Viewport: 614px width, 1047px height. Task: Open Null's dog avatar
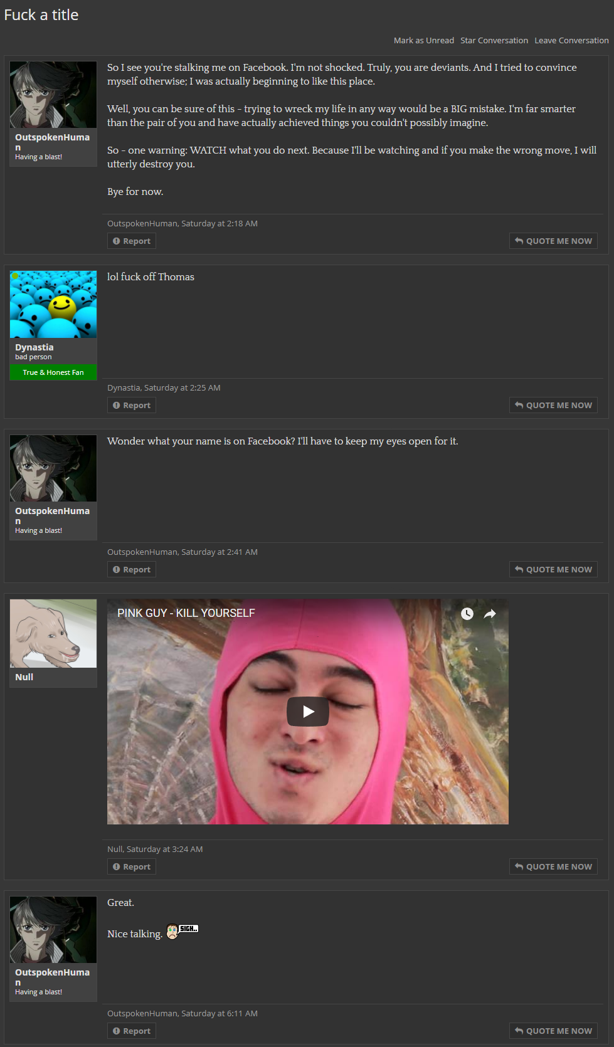coord(53,633)
